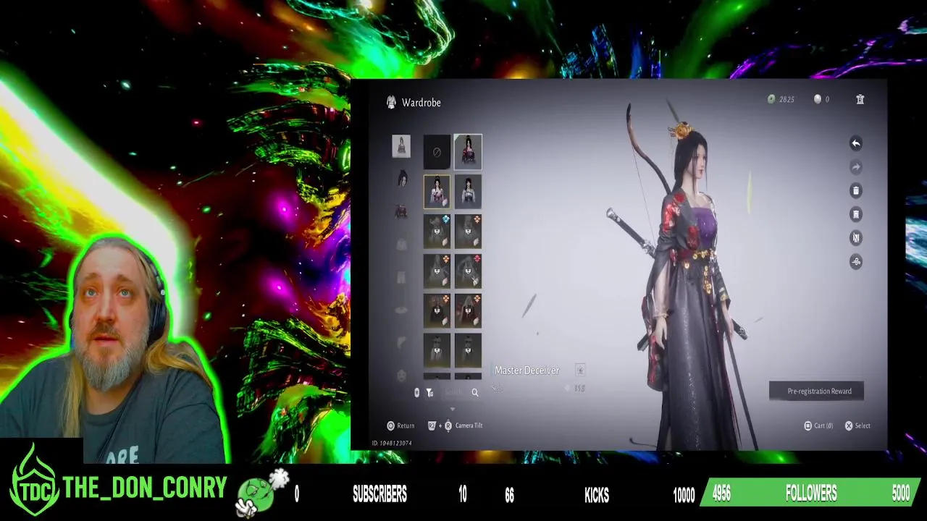
Task: Open the filter funnel icon
Action: [x=429, y=392]
